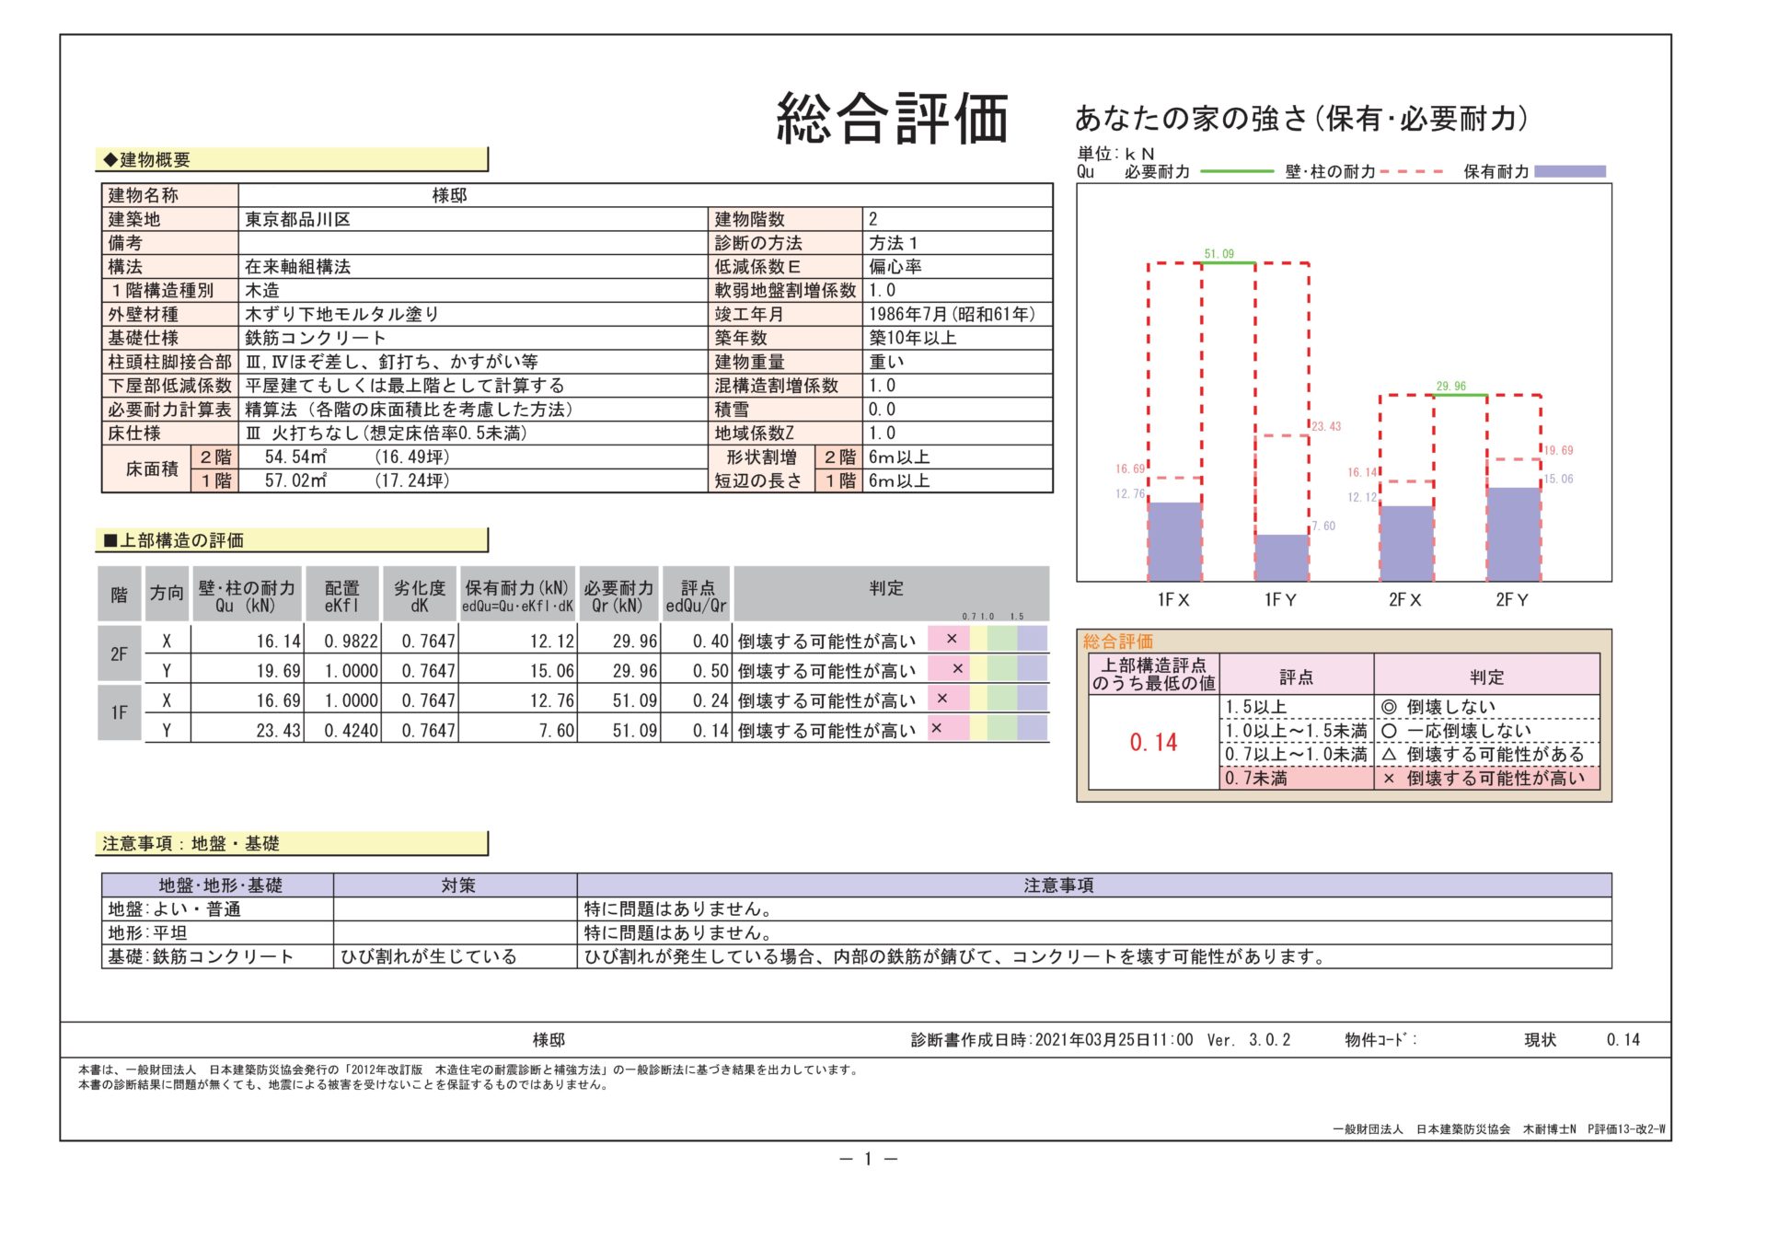1767x1249 pixels.
Task: Click the ○ 一応倒壊しない judgment cell
Action: (x=1487, y=731)
